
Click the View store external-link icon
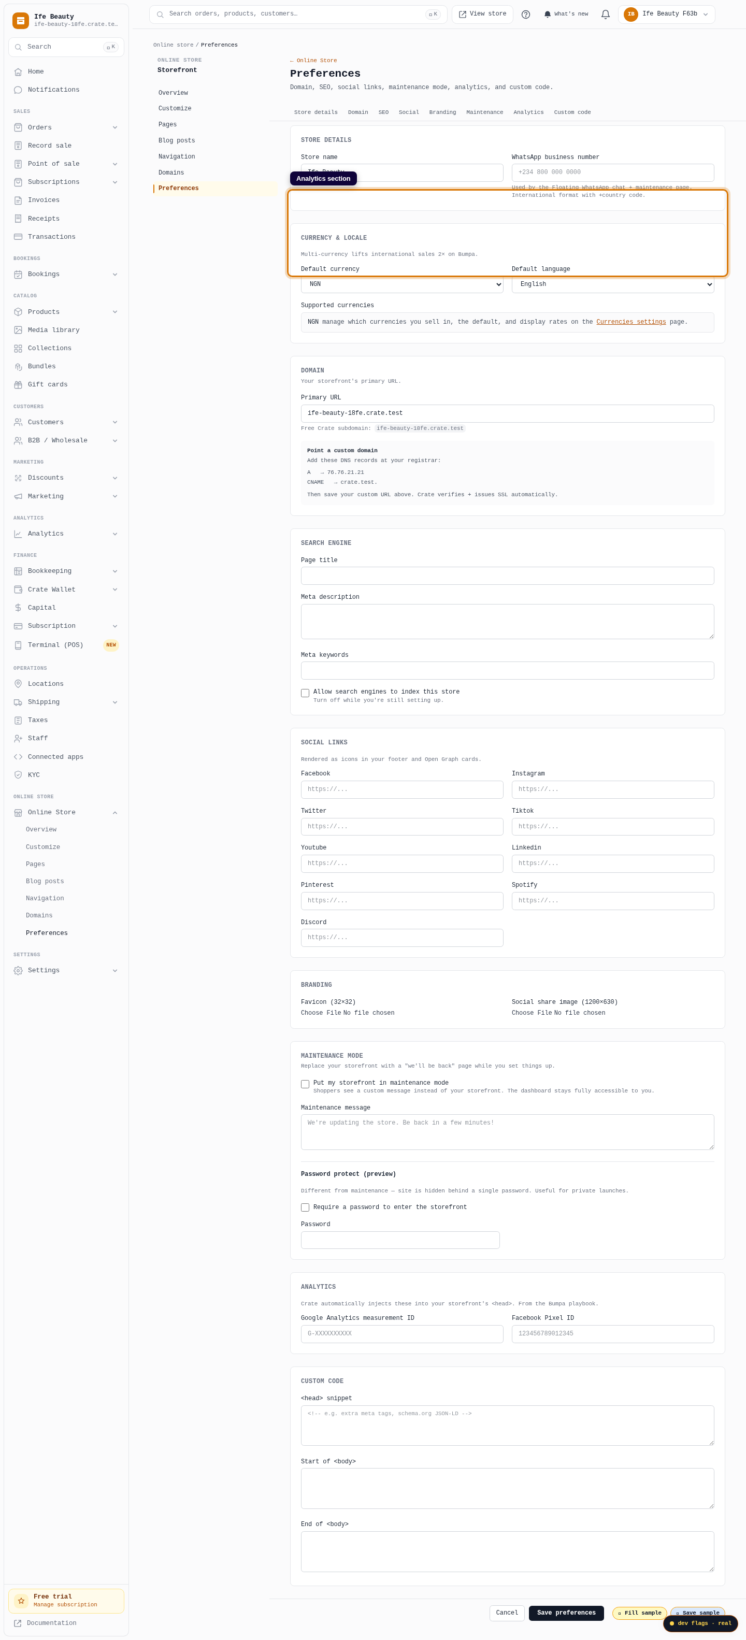pyautogui.click(x=463, y=14)
